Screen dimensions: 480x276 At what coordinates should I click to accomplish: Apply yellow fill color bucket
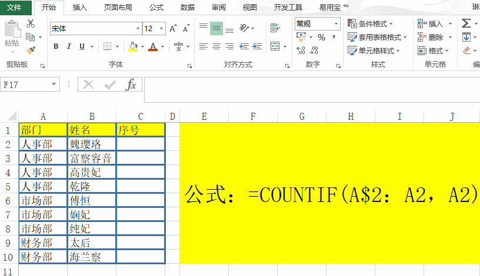tap(133, 46)
